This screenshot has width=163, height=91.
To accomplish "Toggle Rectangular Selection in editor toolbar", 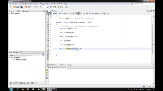I will click(81, 13).
